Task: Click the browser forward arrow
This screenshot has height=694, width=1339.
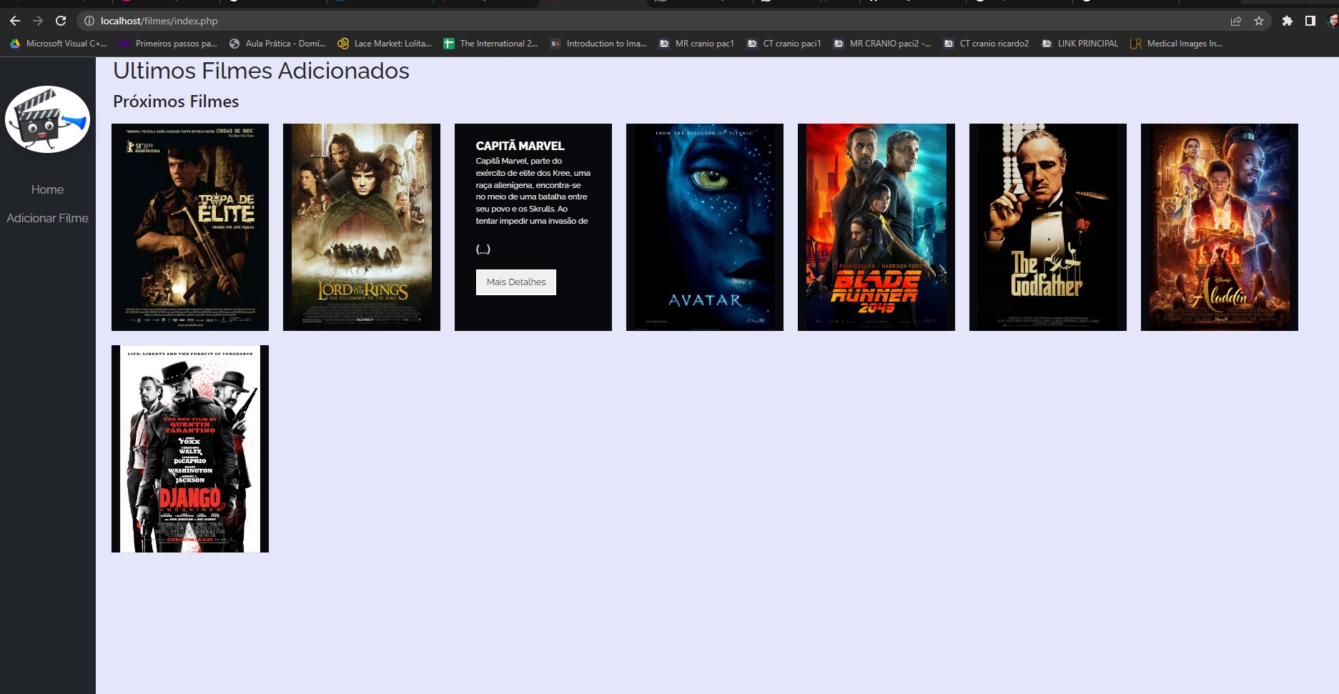Action: pos(36,21)
